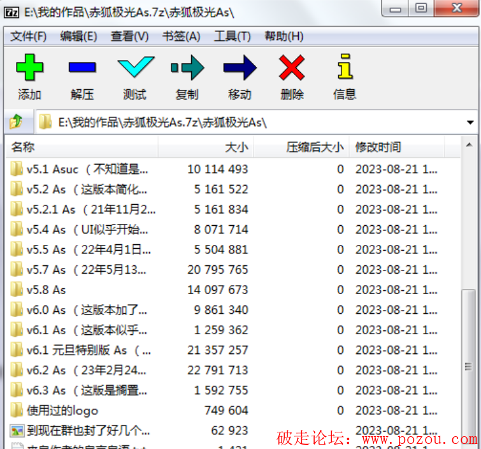Select the 使用过的logo folder
This screenshot has height=449, width=481.
click(62, 410)
